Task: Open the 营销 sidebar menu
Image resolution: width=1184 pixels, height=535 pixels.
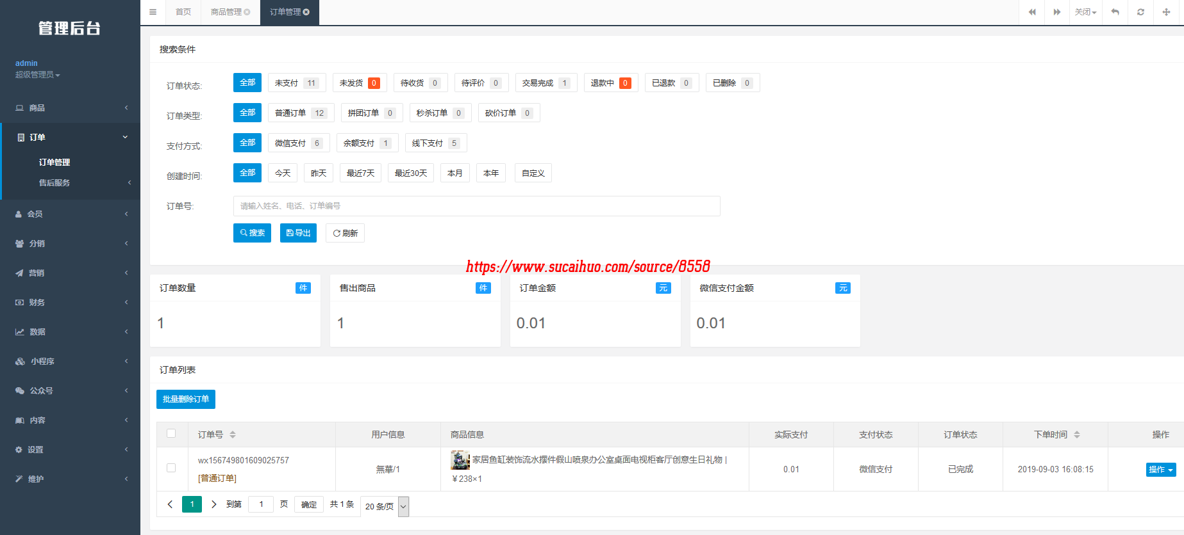Action: [70, 273]
